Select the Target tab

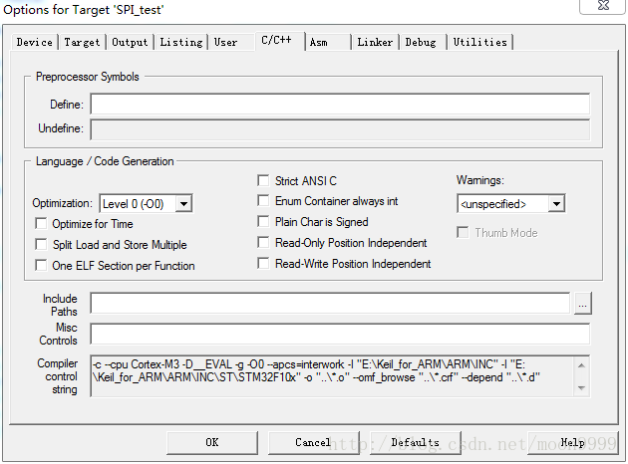coord(83,43)
